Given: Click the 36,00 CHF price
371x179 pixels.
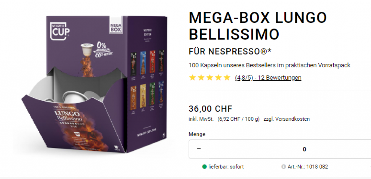Looking at the screenshot, I should pos(210,109).
